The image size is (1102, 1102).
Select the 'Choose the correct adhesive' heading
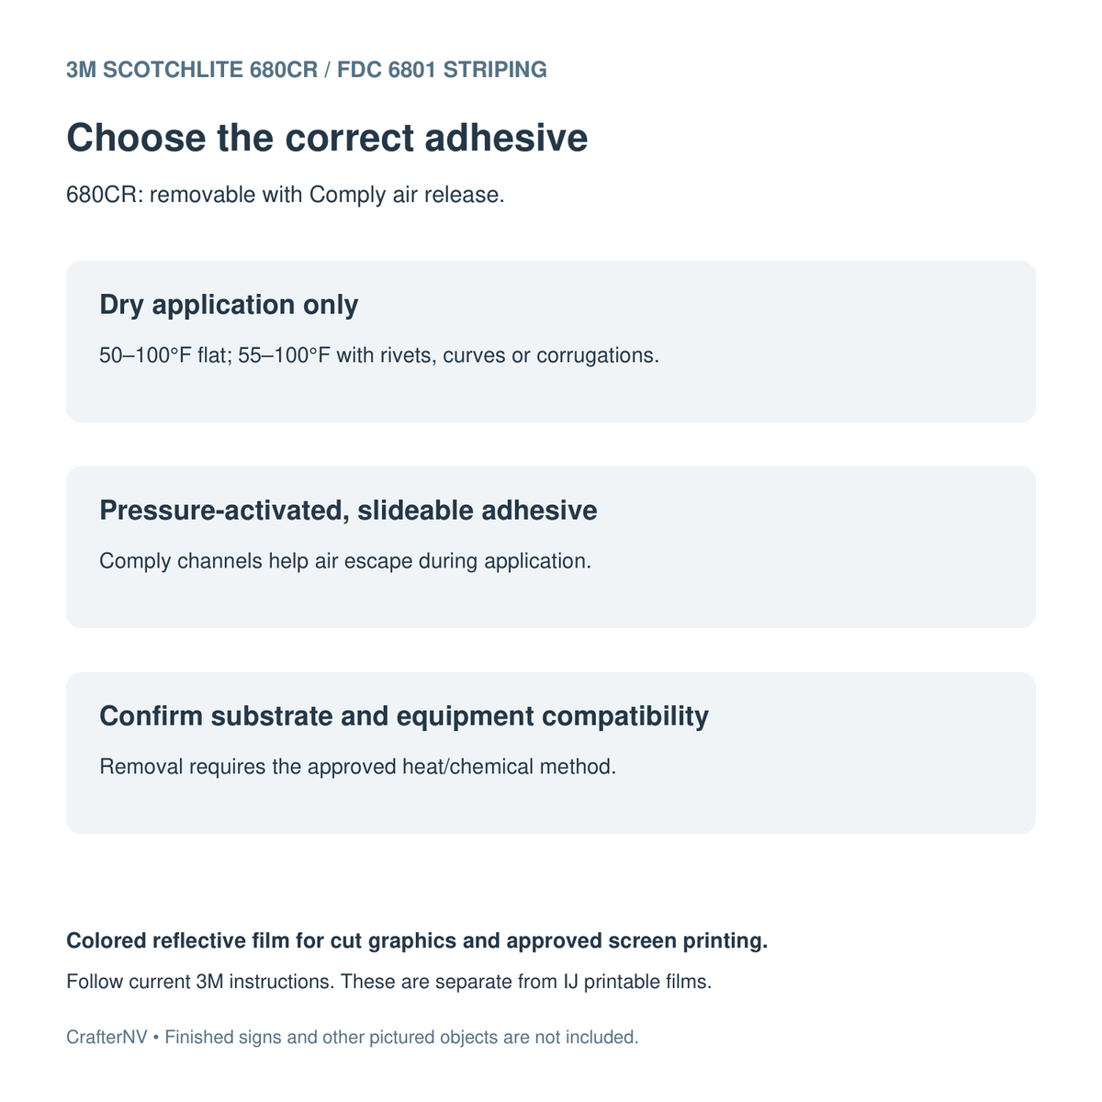click(327, 139)
